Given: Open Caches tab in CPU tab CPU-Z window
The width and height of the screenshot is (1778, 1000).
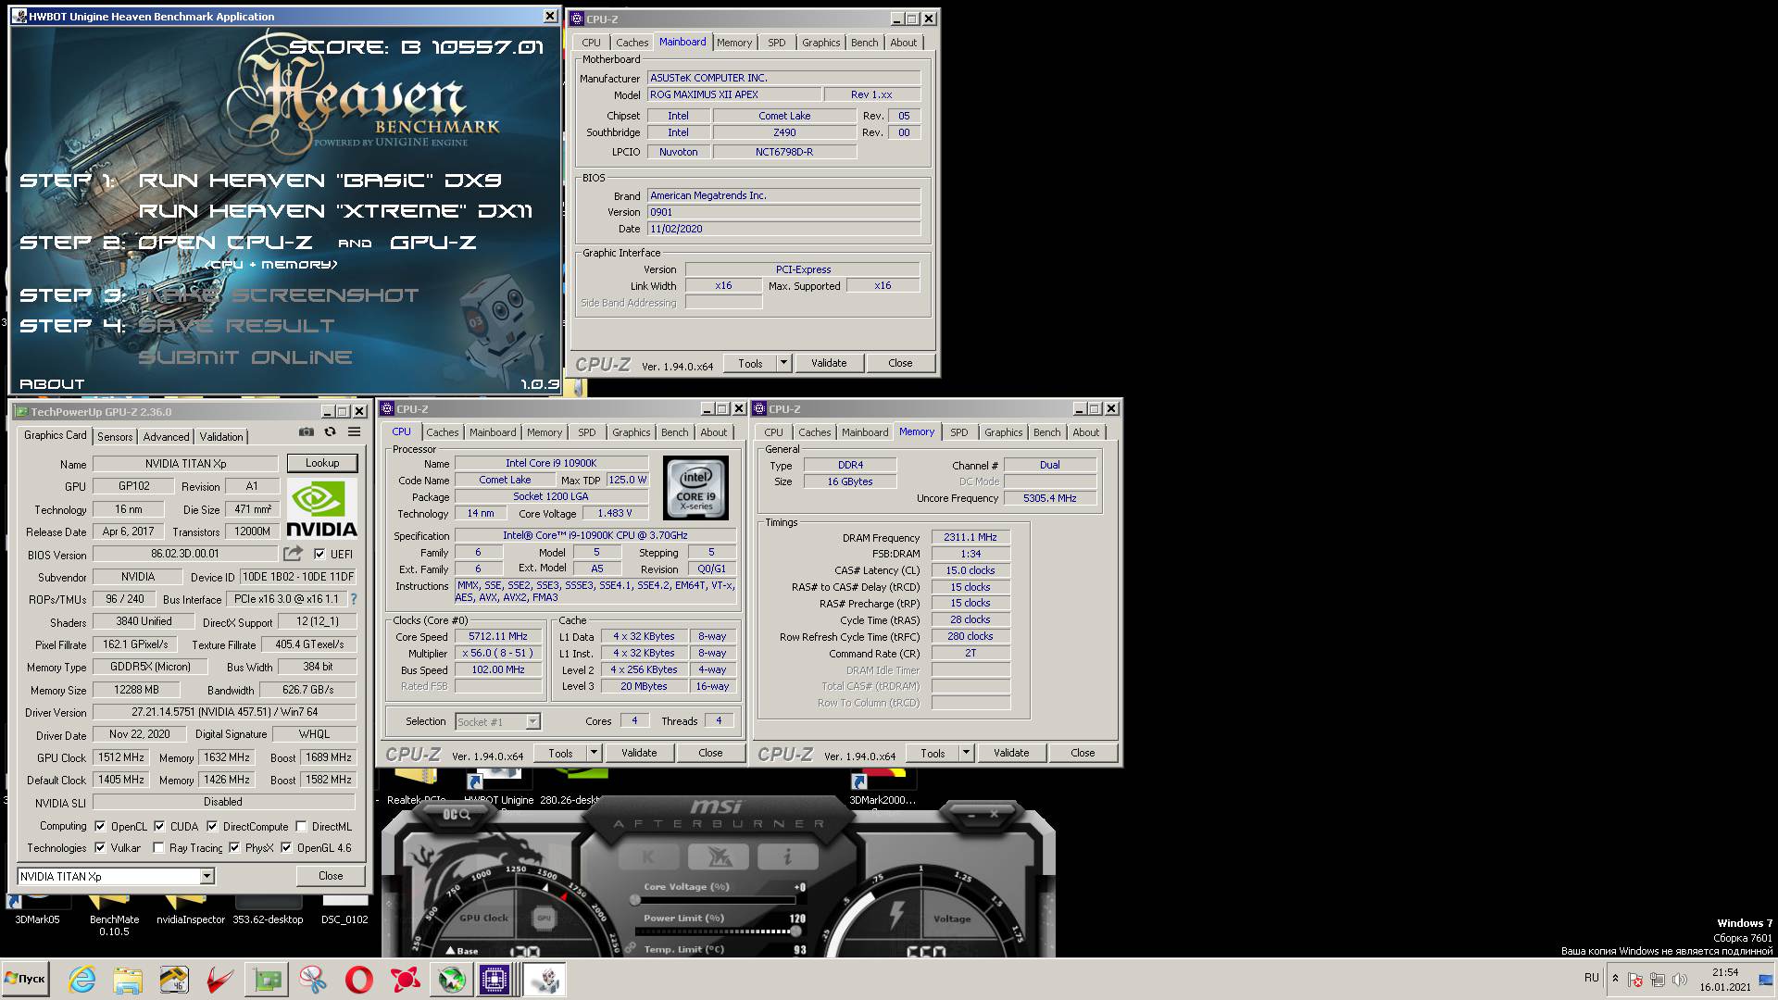Looking at the screenshot, I should [442, 432].
